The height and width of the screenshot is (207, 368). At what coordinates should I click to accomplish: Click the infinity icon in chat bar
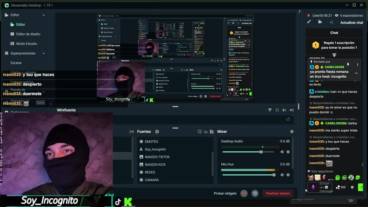pyautogui.click(x=343, y=187)
